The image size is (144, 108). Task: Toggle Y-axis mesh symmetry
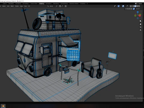[x=130, y=9]
